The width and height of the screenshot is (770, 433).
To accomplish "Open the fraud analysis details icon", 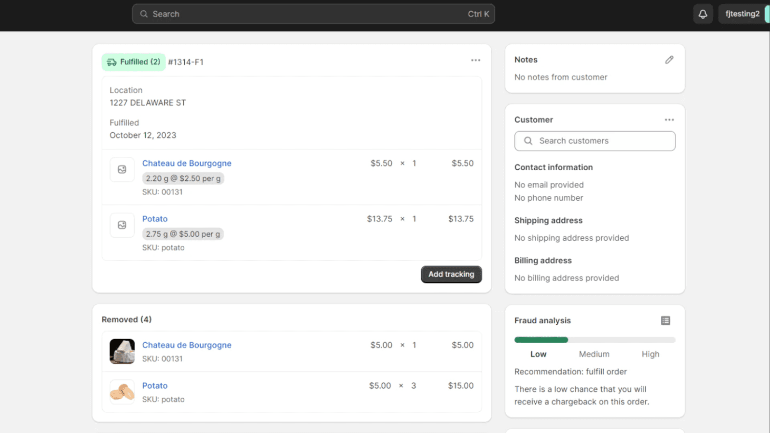I will click(x=665, y=320).
